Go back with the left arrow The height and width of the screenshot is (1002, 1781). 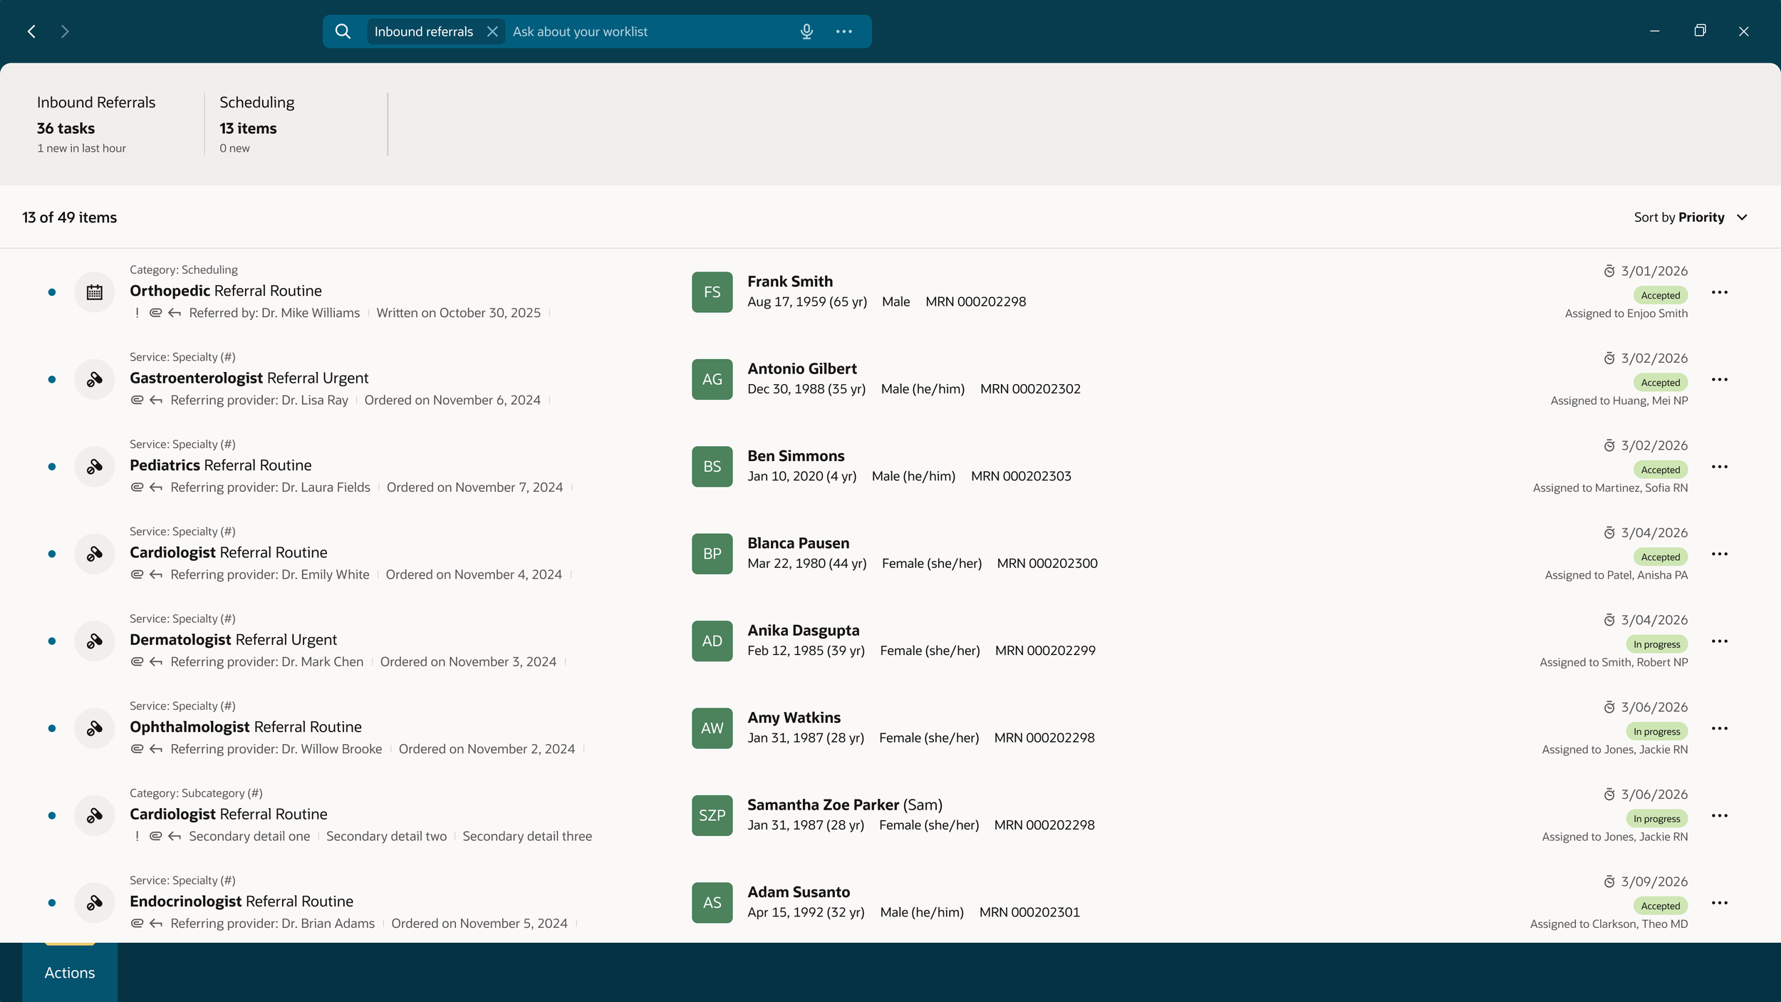point(31,31)
